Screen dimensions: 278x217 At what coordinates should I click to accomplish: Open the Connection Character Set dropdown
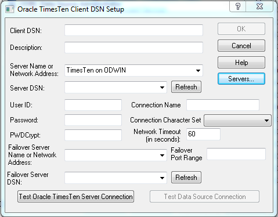[x=266, y=121]
